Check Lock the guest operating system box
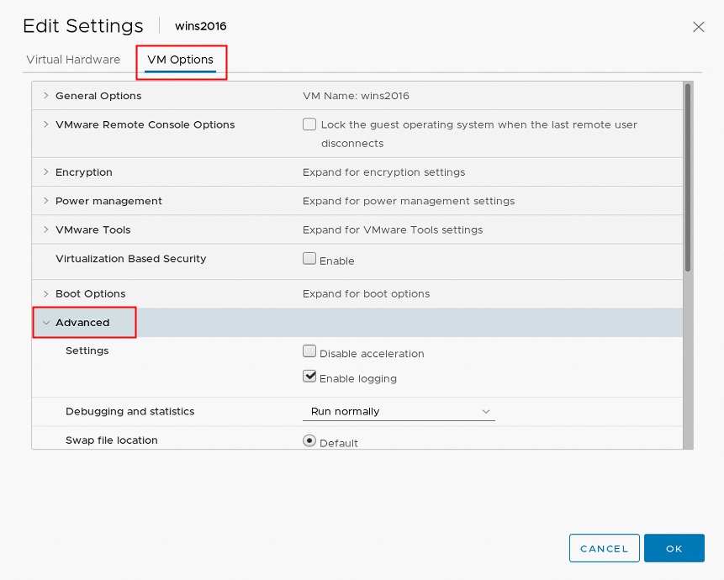The image size is (724, 580). pos(309,124)
